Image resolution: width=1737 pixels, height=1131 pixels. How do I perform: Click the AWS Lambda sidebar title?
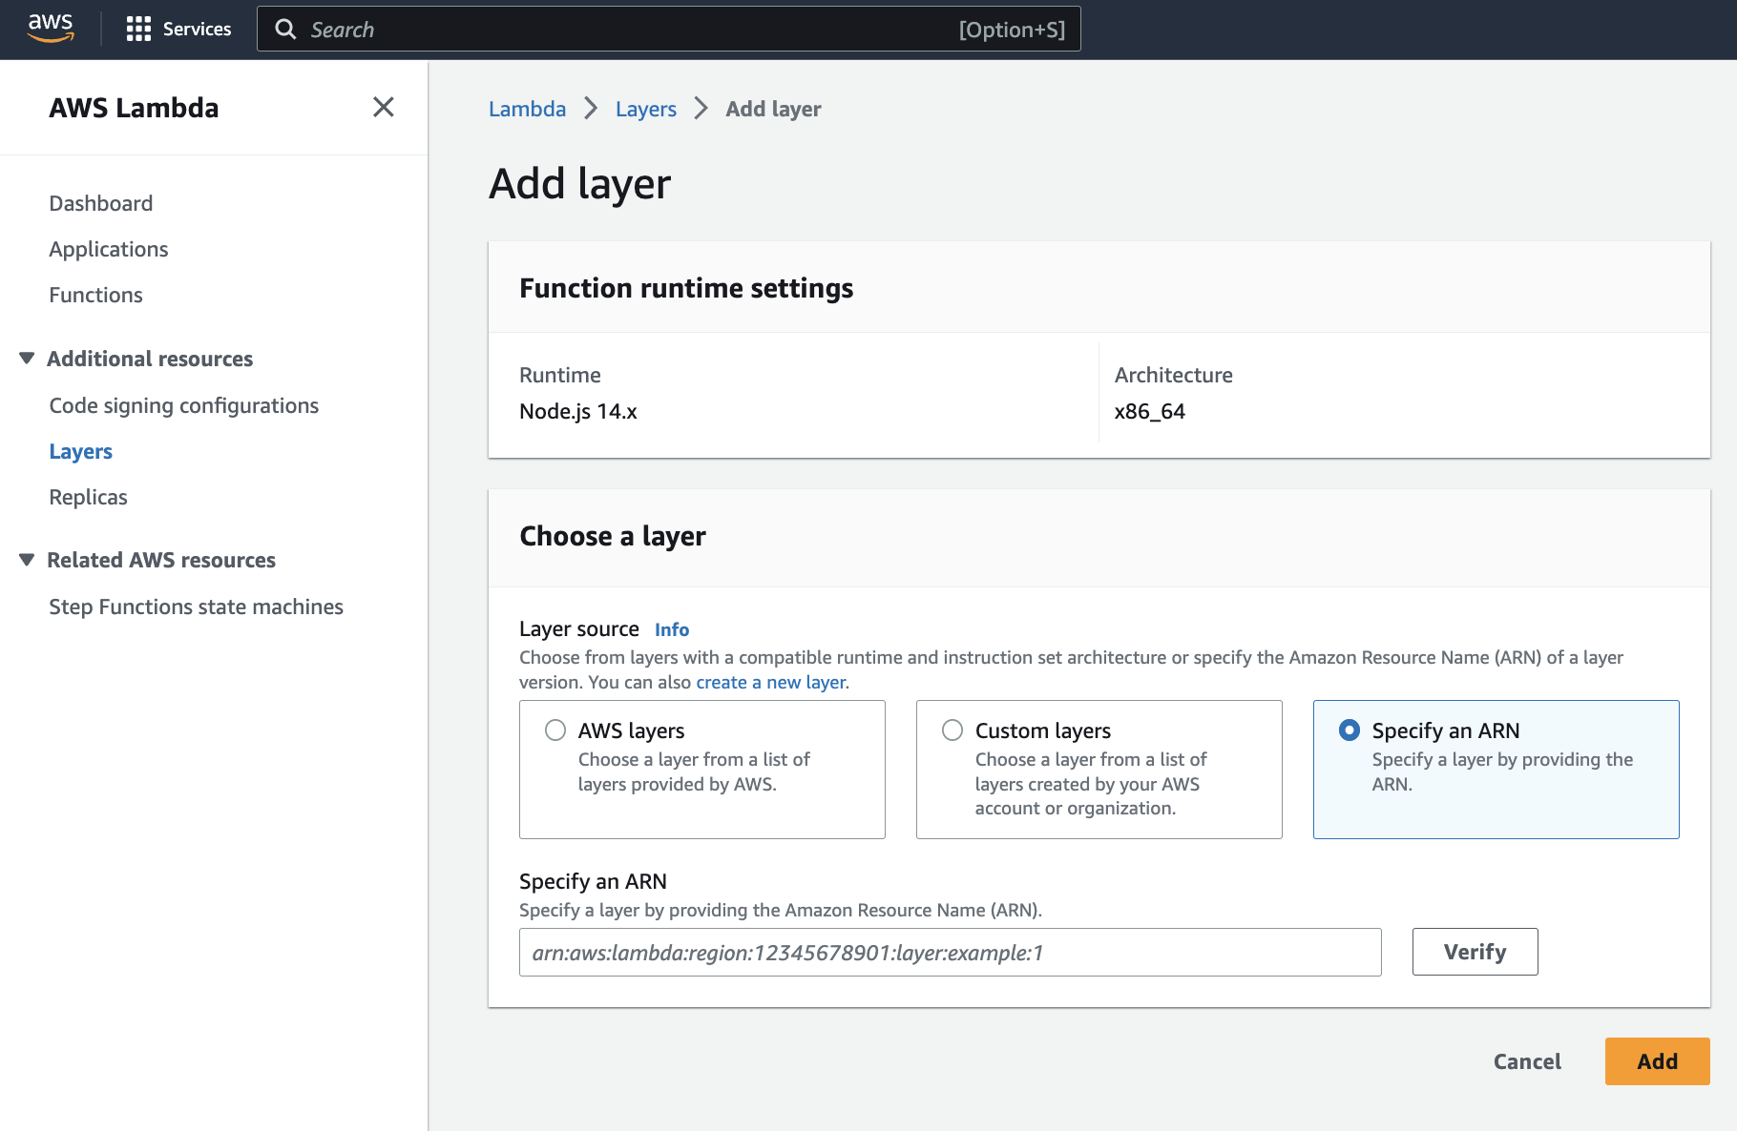(134, 108)
